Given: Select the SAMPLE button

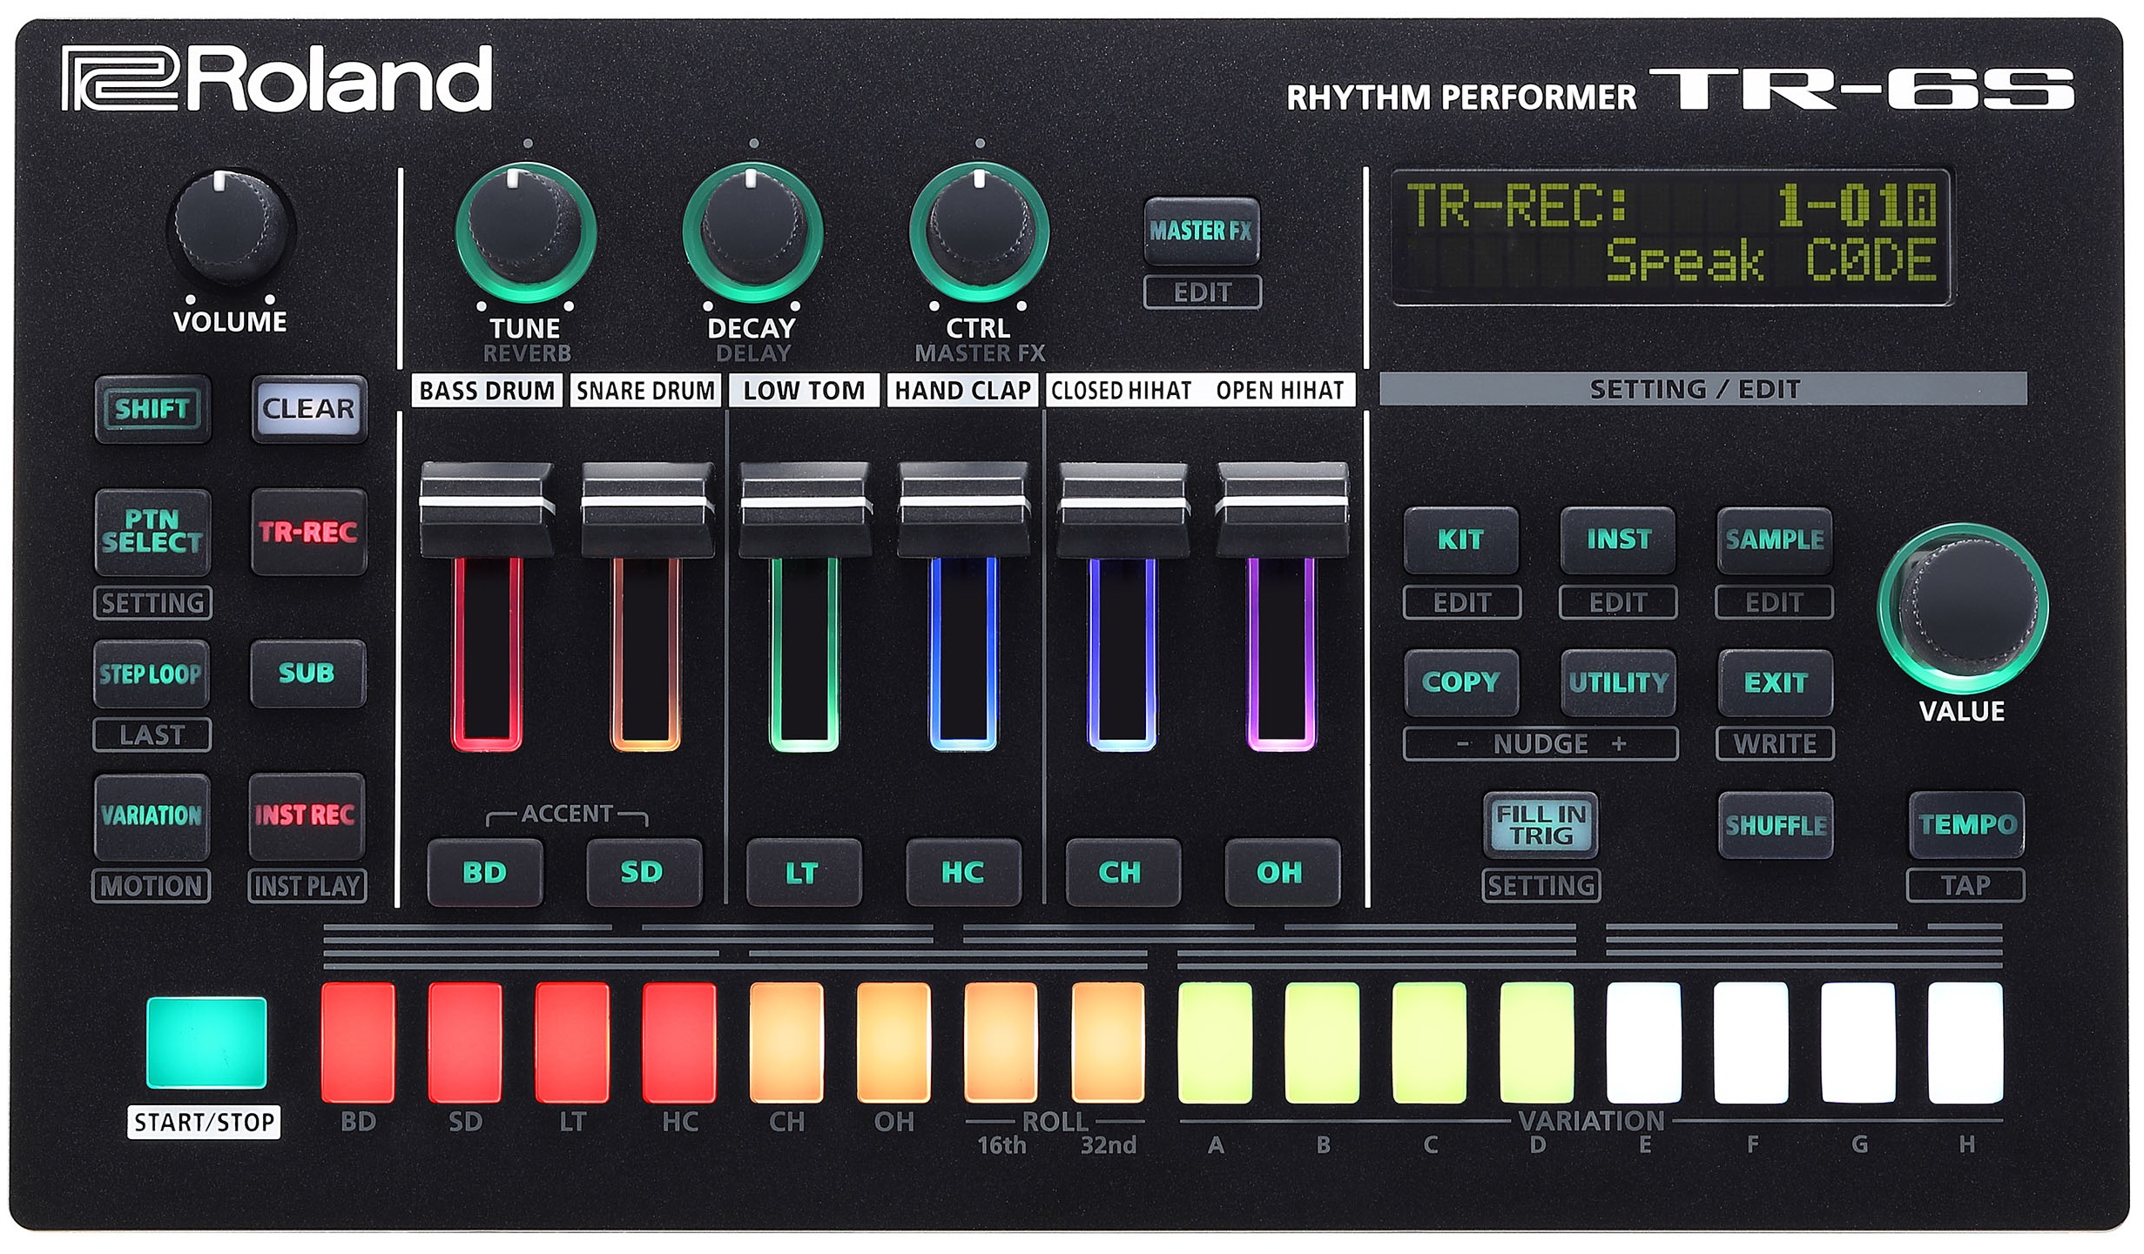Looking at the screenshot, I should coord(1775,540).
